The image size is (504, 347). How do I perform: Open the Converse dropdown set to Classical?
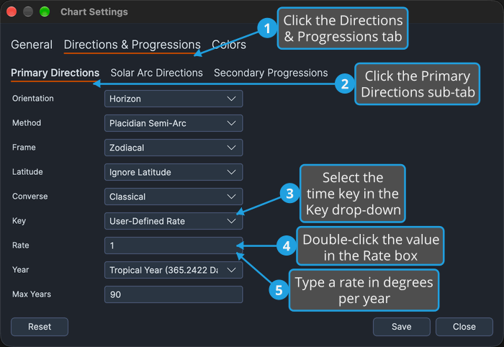click(x=174, y=197)
